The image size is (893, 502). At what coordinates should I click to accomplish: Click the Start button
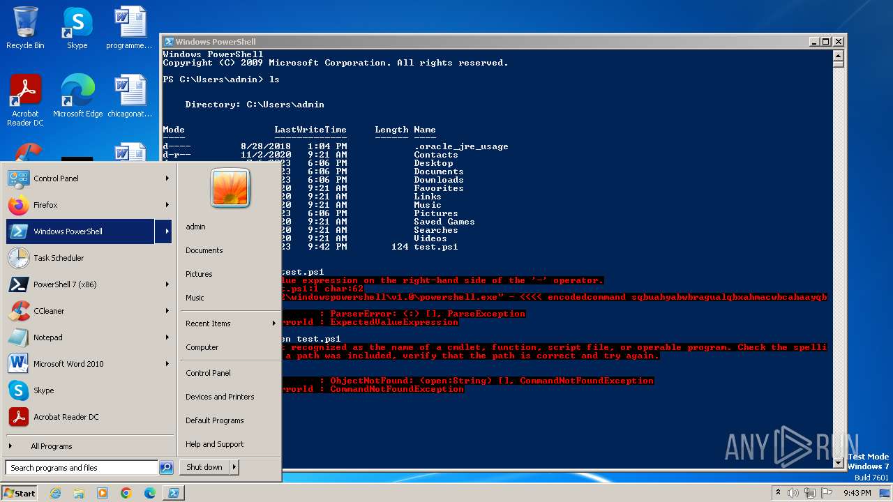click(20, 493)
